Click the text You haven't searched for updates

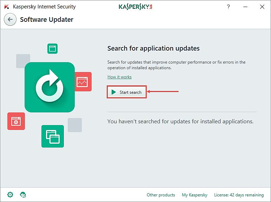[180, 122]
